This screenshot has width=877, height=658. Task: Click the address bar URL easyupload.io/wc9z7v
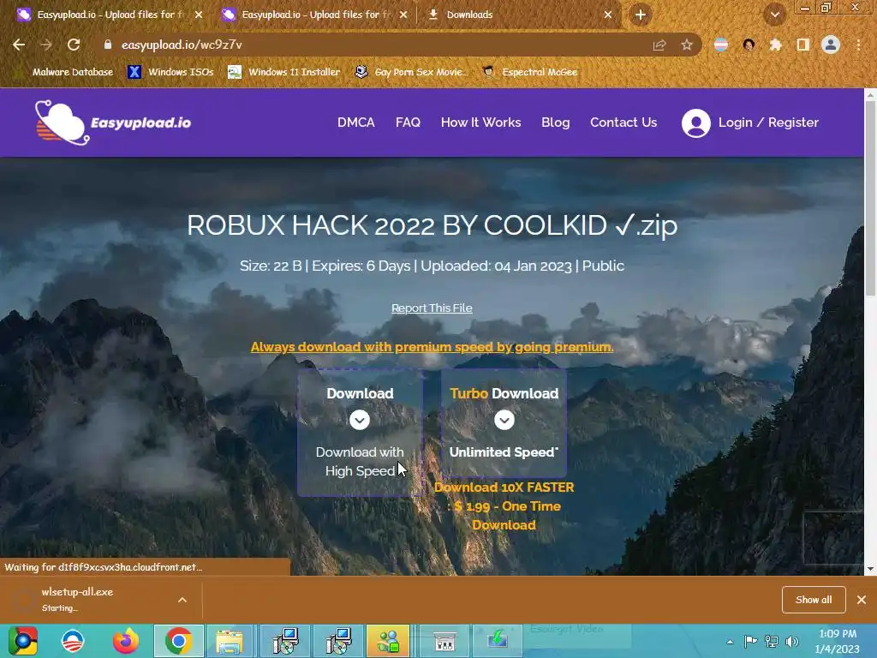click(x=182, y=45)
